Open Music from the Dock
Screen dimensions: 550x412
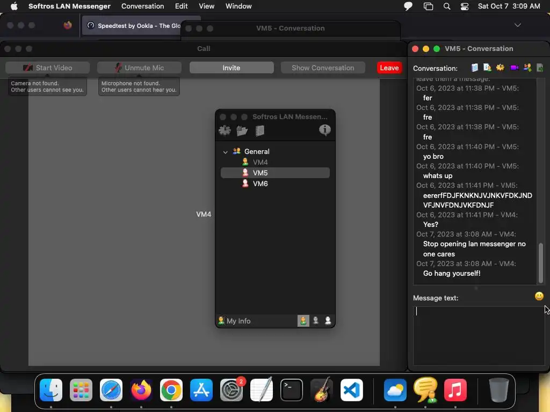tap(455, 390)
